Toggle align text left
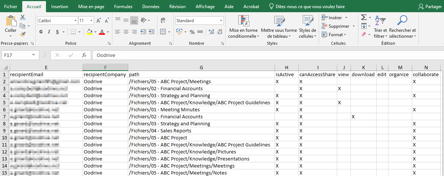The image size is (444, 176). tap(118, 32)
